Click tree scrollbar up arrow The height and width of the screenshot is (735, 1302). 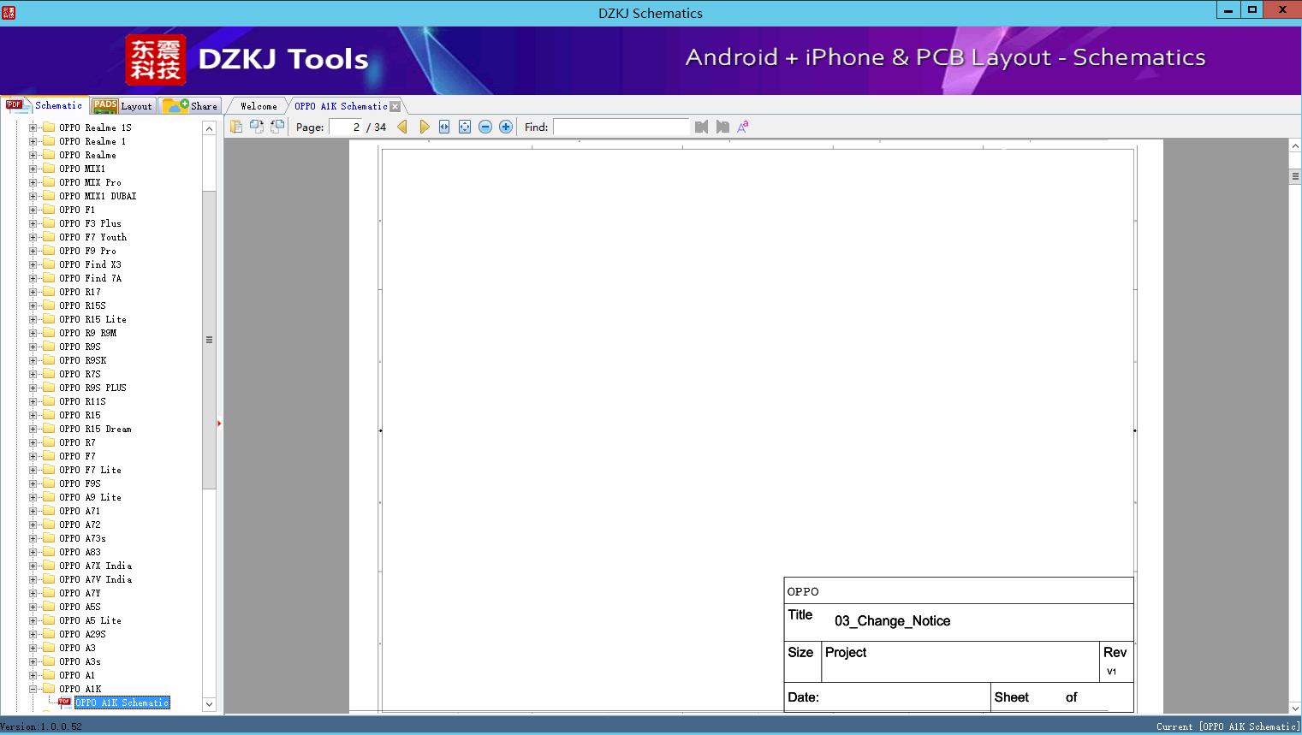coord(209,127)
